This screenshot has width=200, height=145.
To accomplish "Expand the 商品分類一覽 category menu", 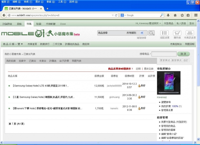I will click(13, 44).
